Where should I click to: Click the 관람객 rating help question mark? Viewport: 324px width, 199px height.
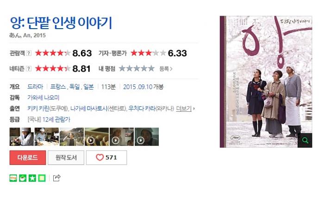pos(29,53)
